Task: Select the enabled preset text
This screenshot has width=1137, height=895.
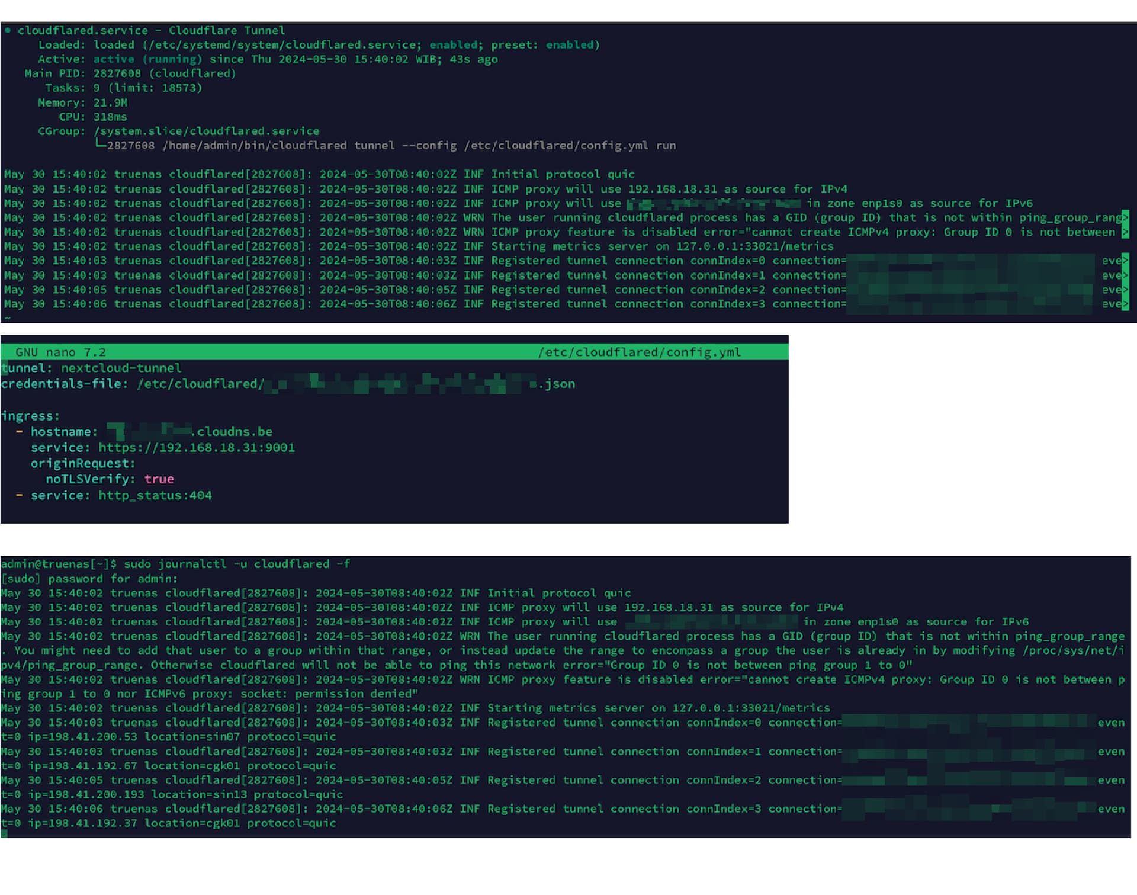Action: 570,44
